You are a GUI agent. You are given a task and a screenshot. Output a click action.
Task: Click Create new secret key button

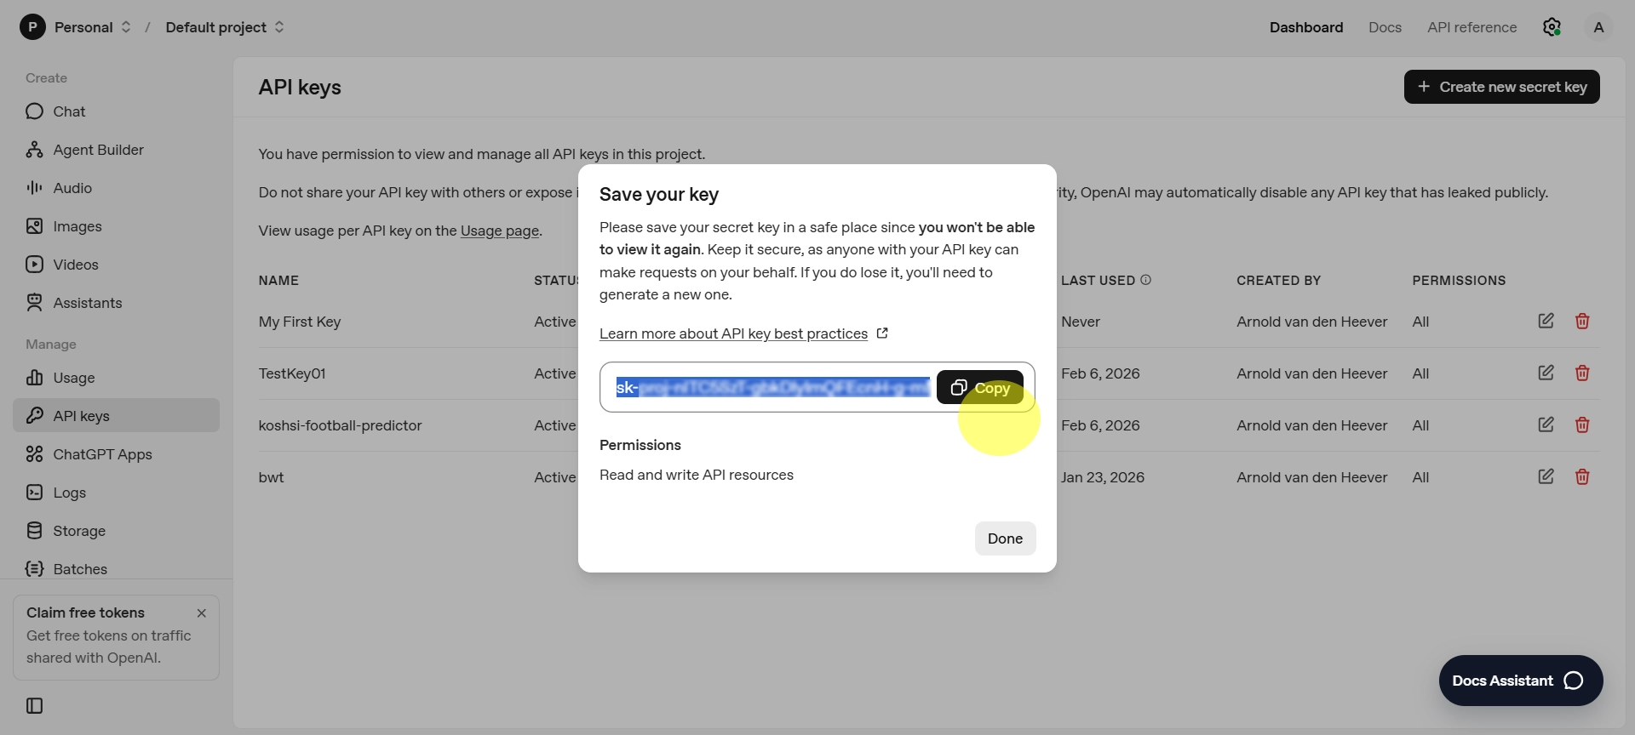1501,87
